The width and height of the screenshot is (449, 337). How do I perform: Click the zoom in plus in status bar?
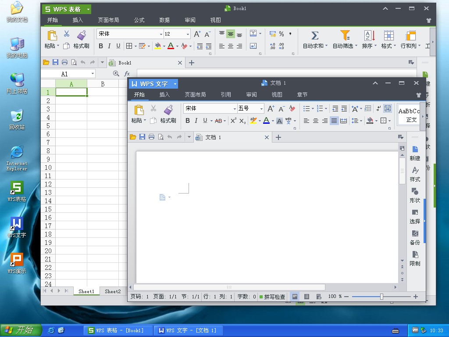click(x=416, y=297)
